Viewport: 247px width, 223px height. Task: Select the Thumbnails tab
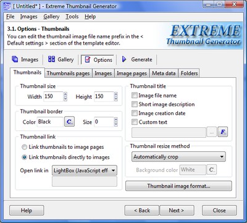pyautogui.click(x=27, y=72)
